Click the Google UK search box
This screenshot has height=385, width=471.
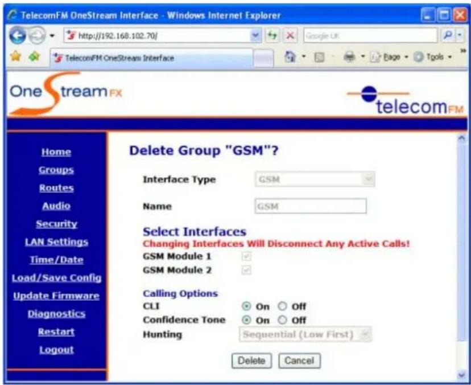pyautogui.click(x=370, y=36)
